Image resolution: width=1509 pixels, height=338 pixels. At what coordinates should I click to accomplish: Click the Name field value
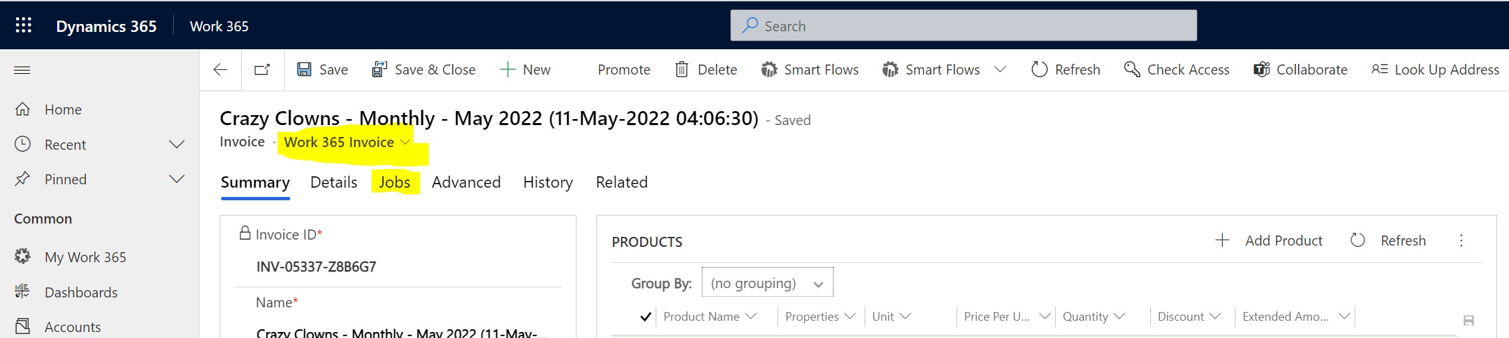click(x=401, y=333)
